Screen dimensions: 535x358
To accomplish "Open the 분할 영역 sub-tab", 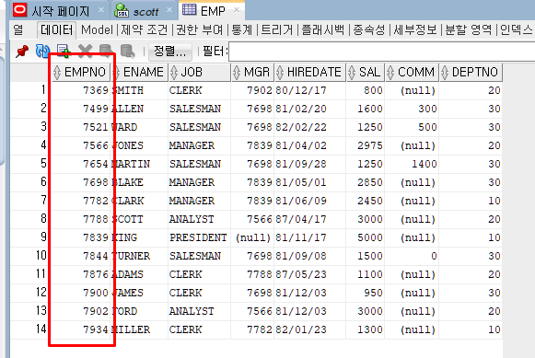I will point(468,30).
